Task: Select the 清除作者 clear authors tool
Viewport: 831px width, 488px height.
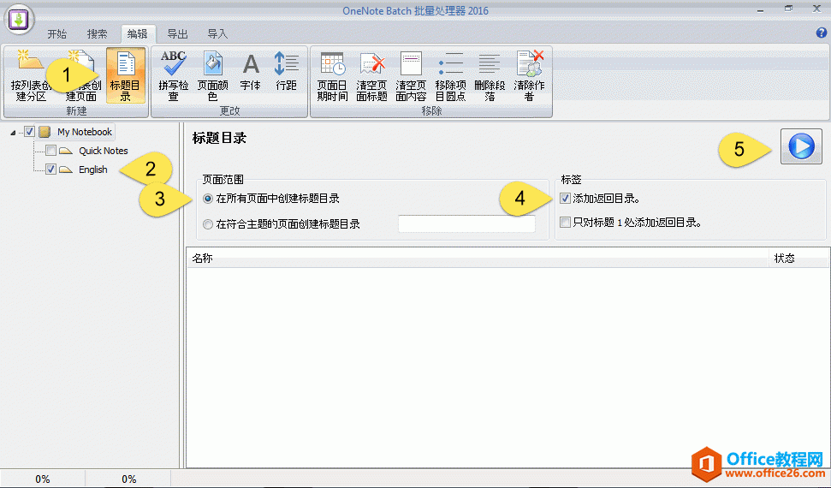Action: (529, 75)
